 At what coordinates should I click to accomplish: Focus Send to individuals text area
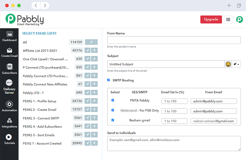pyautogui.click(x=174, y=144)
